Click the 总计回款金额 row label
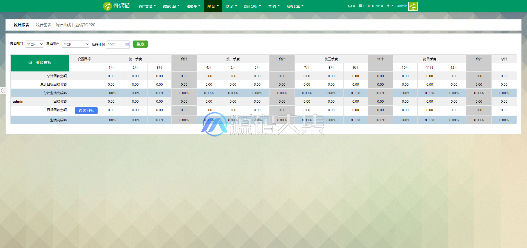Screen dimensions: 527x248 57,76
